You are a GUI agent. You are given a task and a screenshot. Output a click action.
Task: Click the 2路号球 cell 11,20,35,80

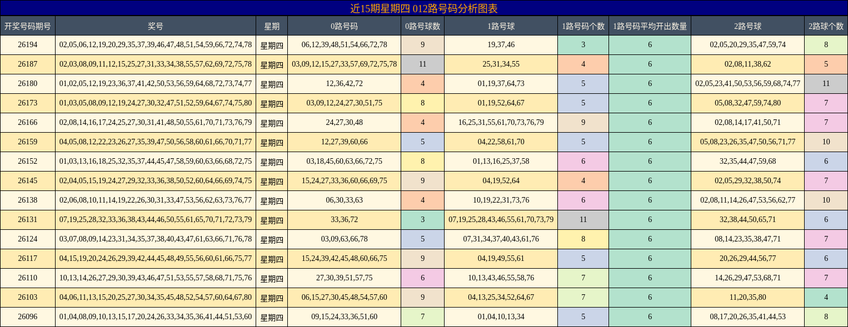click(x=747, y=298)
